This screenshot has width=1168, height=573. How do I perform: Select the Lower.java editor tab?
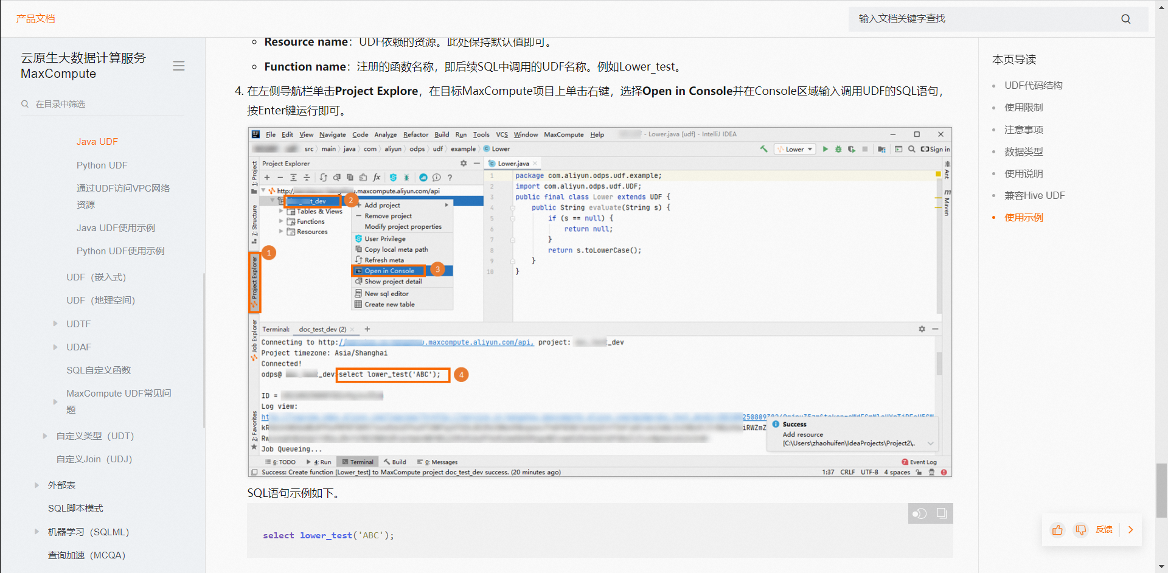[x=513, y=164]
